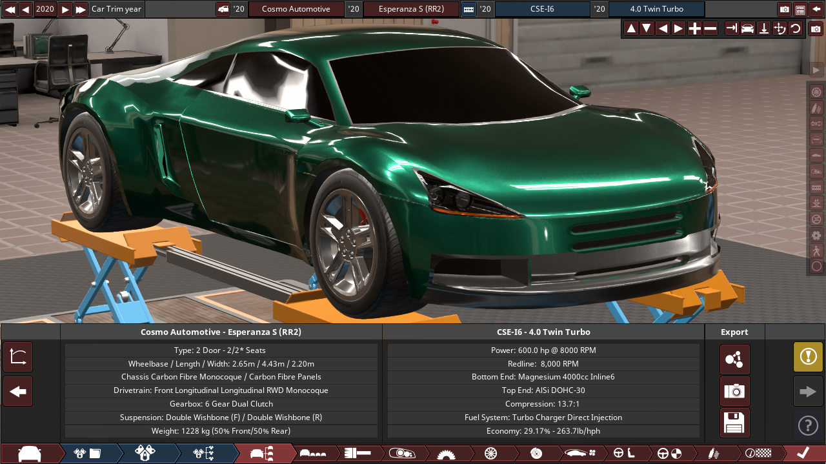Toggle chassis frame view in side panel
Image resolution: width=826 pixels, height=464 pixels.
816,139
